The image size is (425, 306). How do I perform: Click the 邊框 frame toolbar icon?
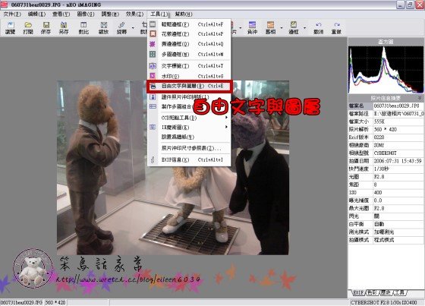point(294,28)
